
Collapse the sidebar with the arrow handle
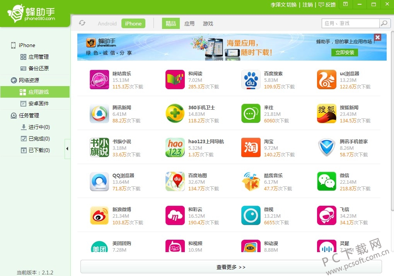(x=67, y=149)
